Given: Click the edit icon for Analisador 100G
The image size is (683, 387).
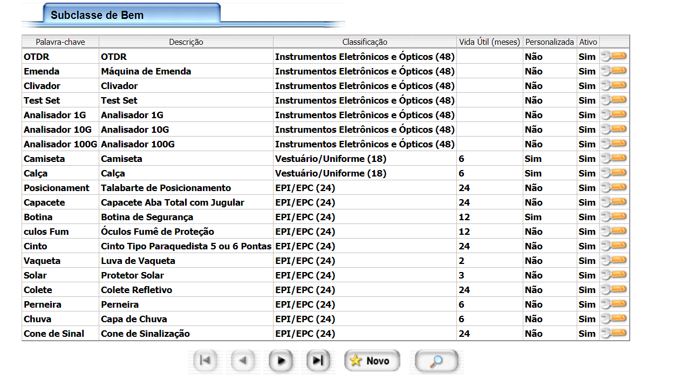Looking at the screenshot, I should (x=614, y=144).
